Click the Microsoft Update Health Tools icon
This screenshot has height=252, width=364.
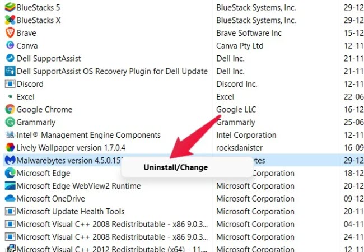pyautogui.click(x=10, y=211)
